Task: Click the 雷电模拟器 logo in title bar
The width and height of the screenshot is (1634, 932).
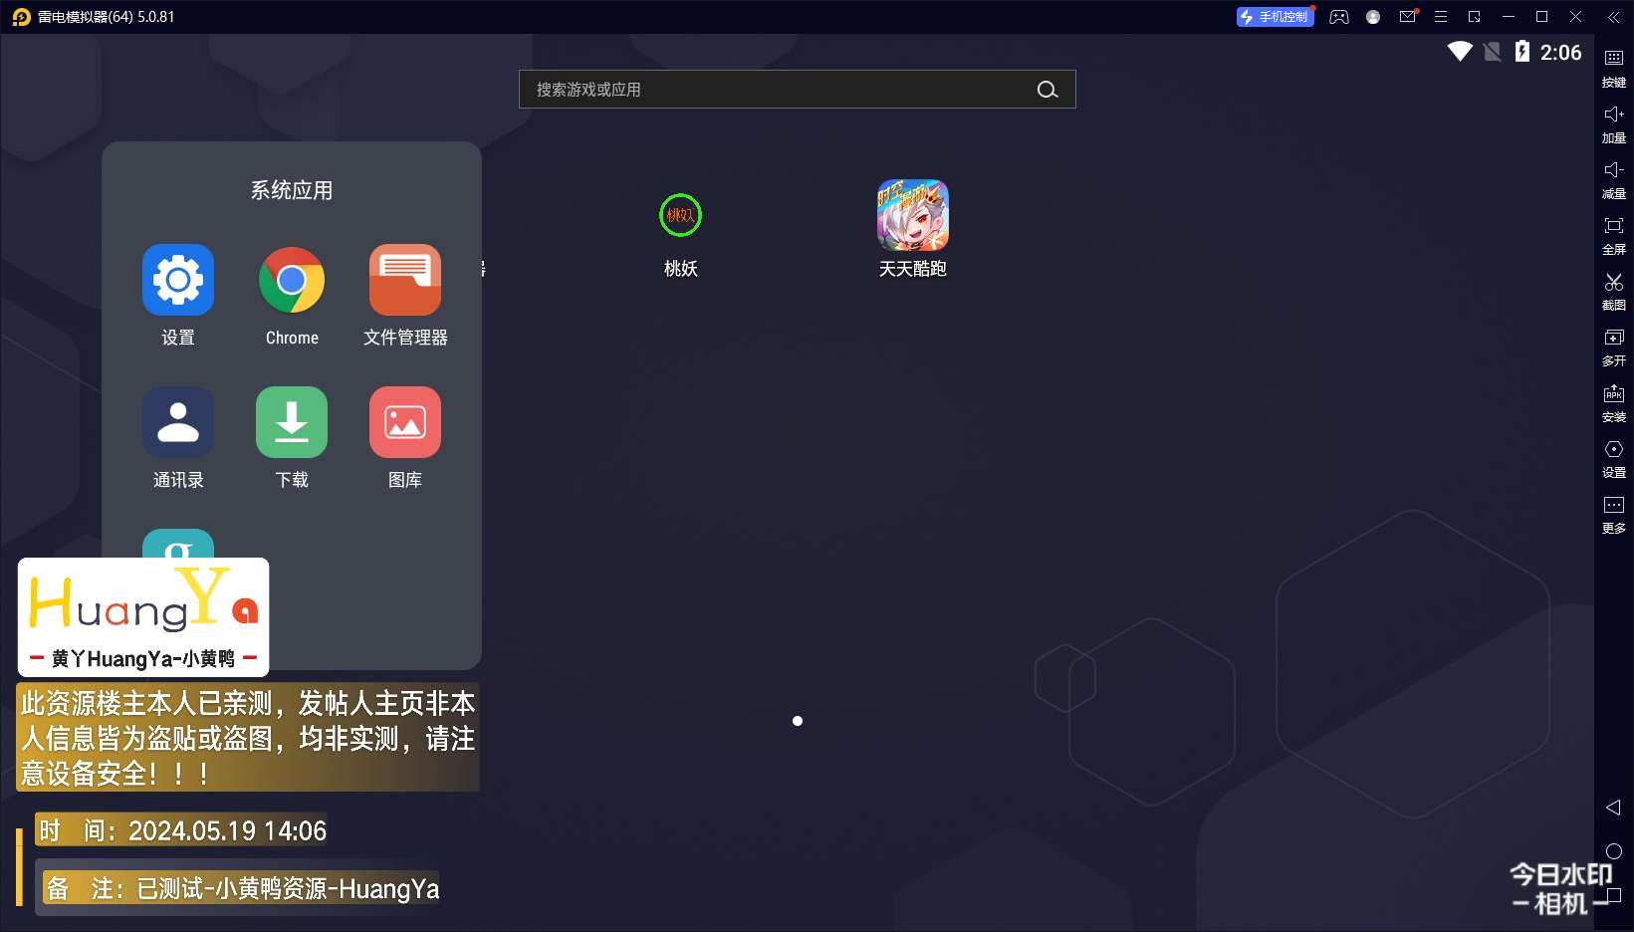Action: [21, 17]
